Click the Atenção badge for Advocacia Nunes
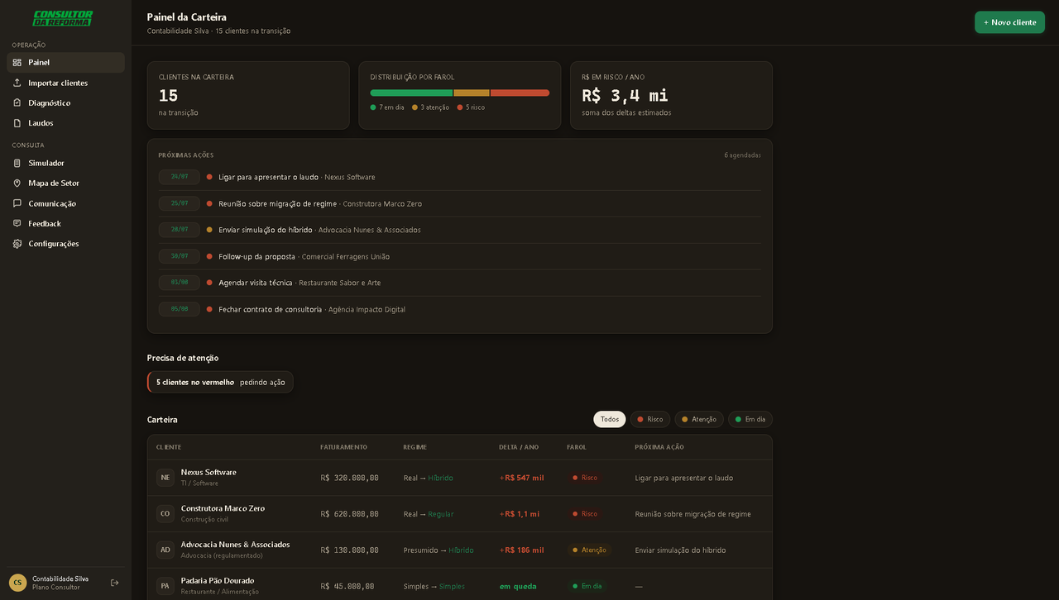 click(589, 550)
